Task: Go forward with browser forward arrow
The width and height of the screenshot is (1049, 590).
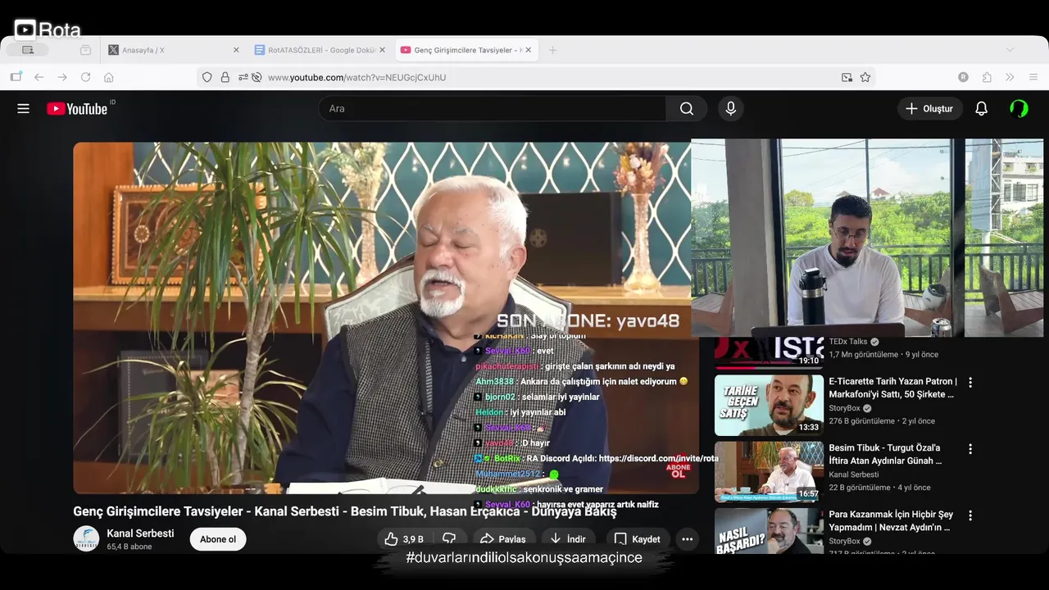Action: tap(62, 77)
